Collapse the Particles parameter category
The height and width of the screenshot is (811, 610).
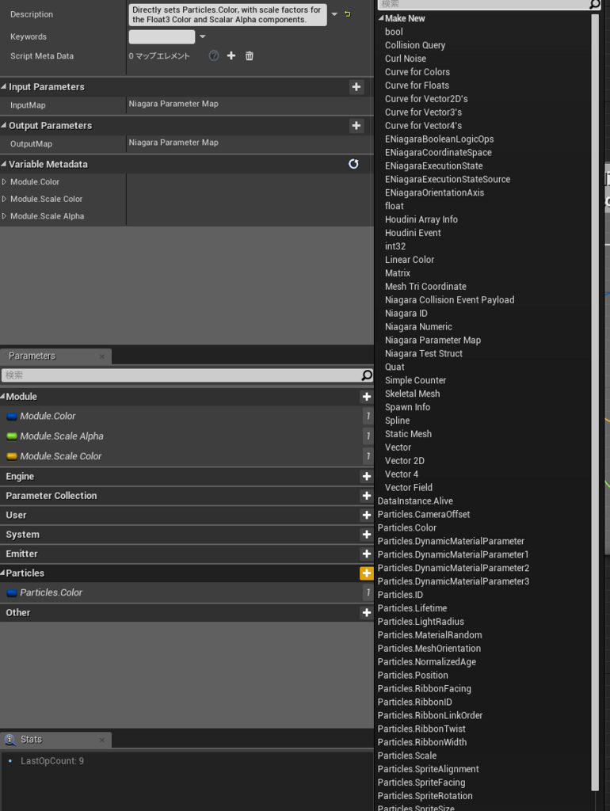click(2, 573)
